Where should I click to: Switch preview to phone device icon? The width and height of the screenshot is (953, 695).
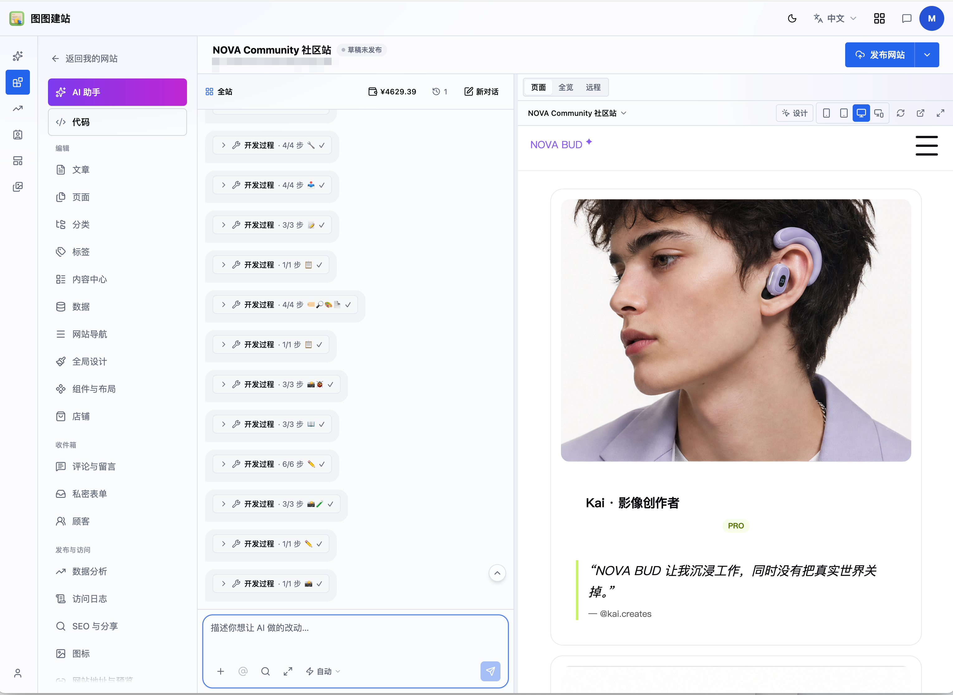[x=826, y=113]
